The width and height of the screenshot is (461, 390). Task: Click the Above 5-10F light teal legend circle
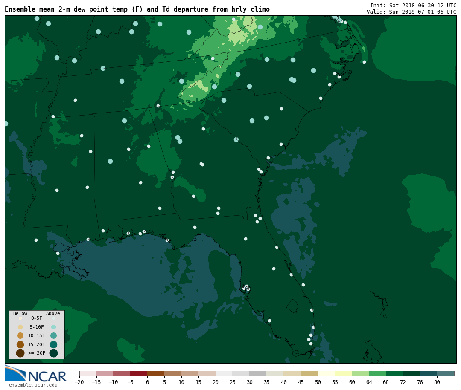pos(53,327)
